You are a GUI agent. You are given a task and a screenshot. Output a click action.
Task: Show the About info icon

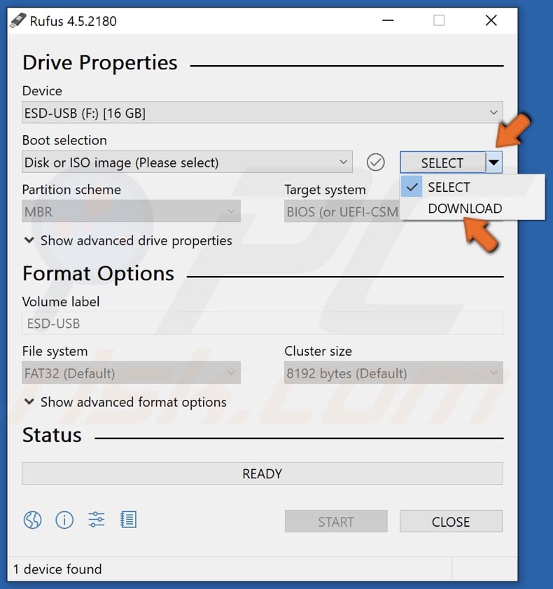(64, 520)
